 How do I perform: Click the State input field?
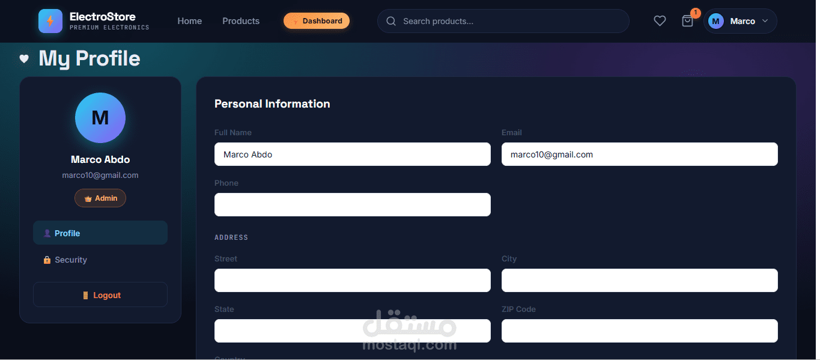tap(353, 331)
